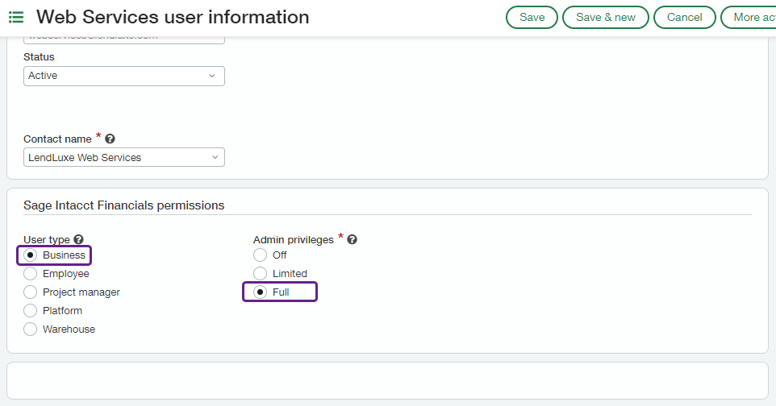Set Admin privileges to Full
The width and height of the screenshot is (776, 406).
[261, 292]
